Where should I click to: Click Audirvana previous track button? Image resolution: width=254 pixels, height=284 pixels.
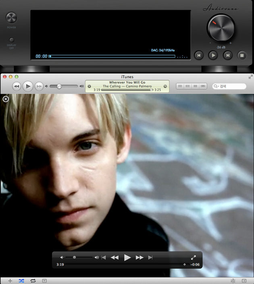click(199, 55)
